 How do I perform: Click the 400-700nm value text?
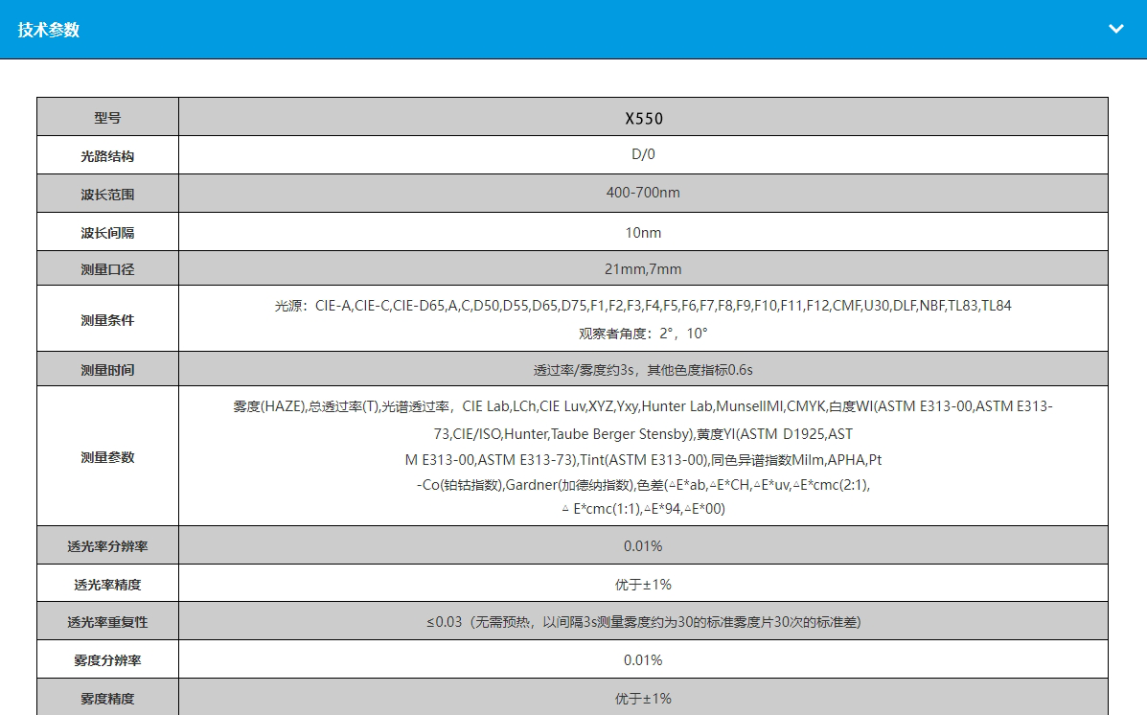pyautogui.click(x=643, y=193)
